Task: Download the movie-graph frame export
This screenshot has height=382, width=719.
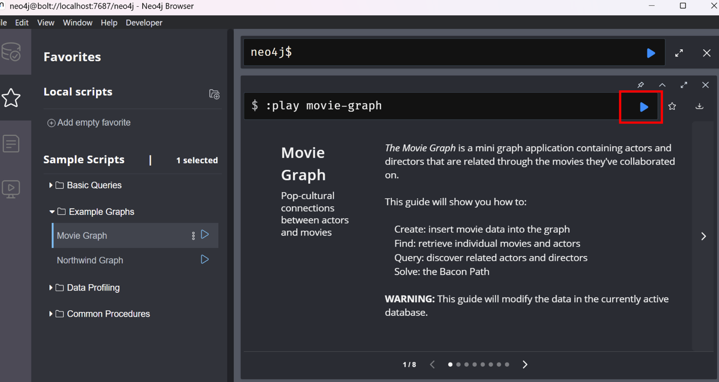Action: tap(699, 106)
